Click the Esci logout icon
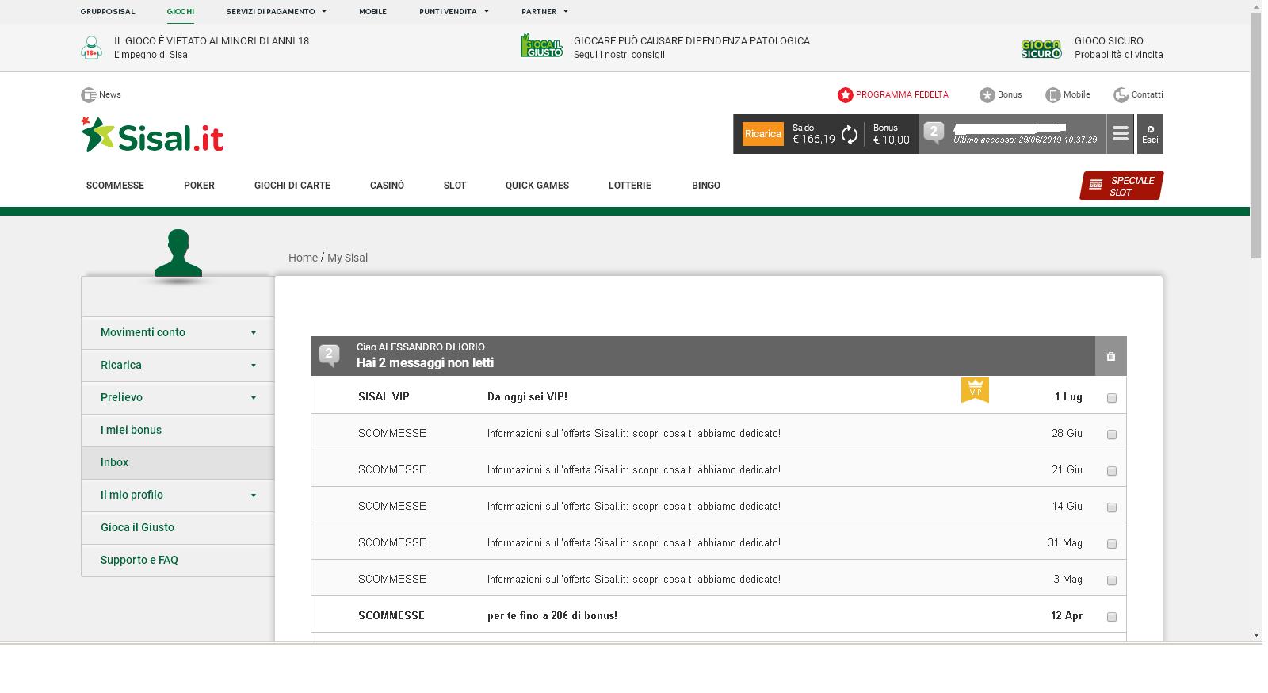Screen dimensions: 1268x693 pos(1150,134)
